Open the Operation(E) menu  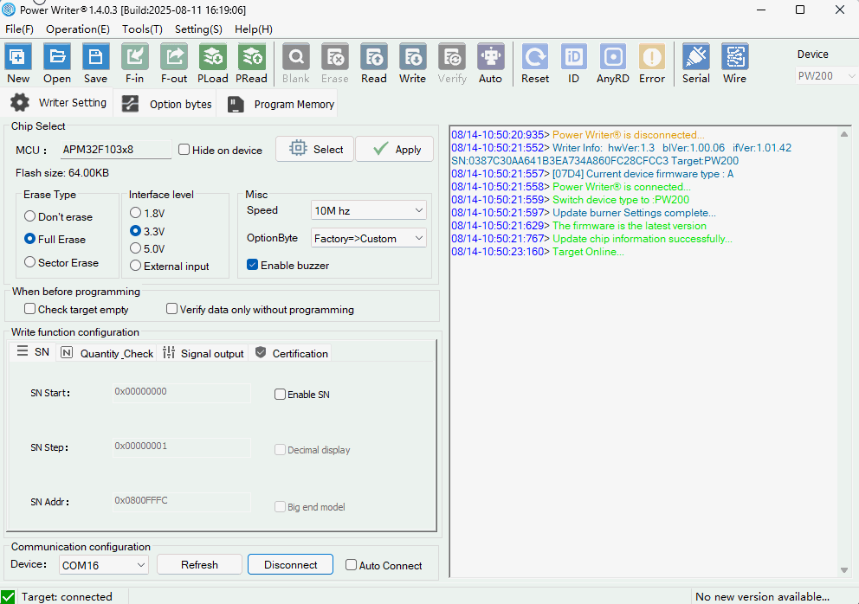coord(78,29)
